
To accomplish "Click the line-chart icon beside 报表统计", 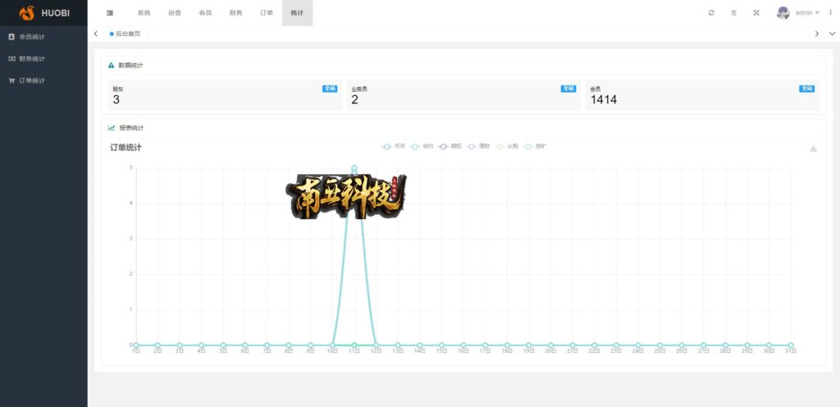I will pyautogui.click(x=112, y=128).
